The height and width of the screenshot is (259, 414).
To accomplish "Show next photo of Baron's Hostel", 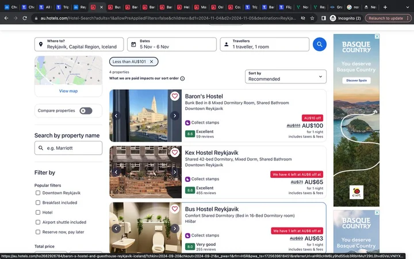I will tap(175, 116).
